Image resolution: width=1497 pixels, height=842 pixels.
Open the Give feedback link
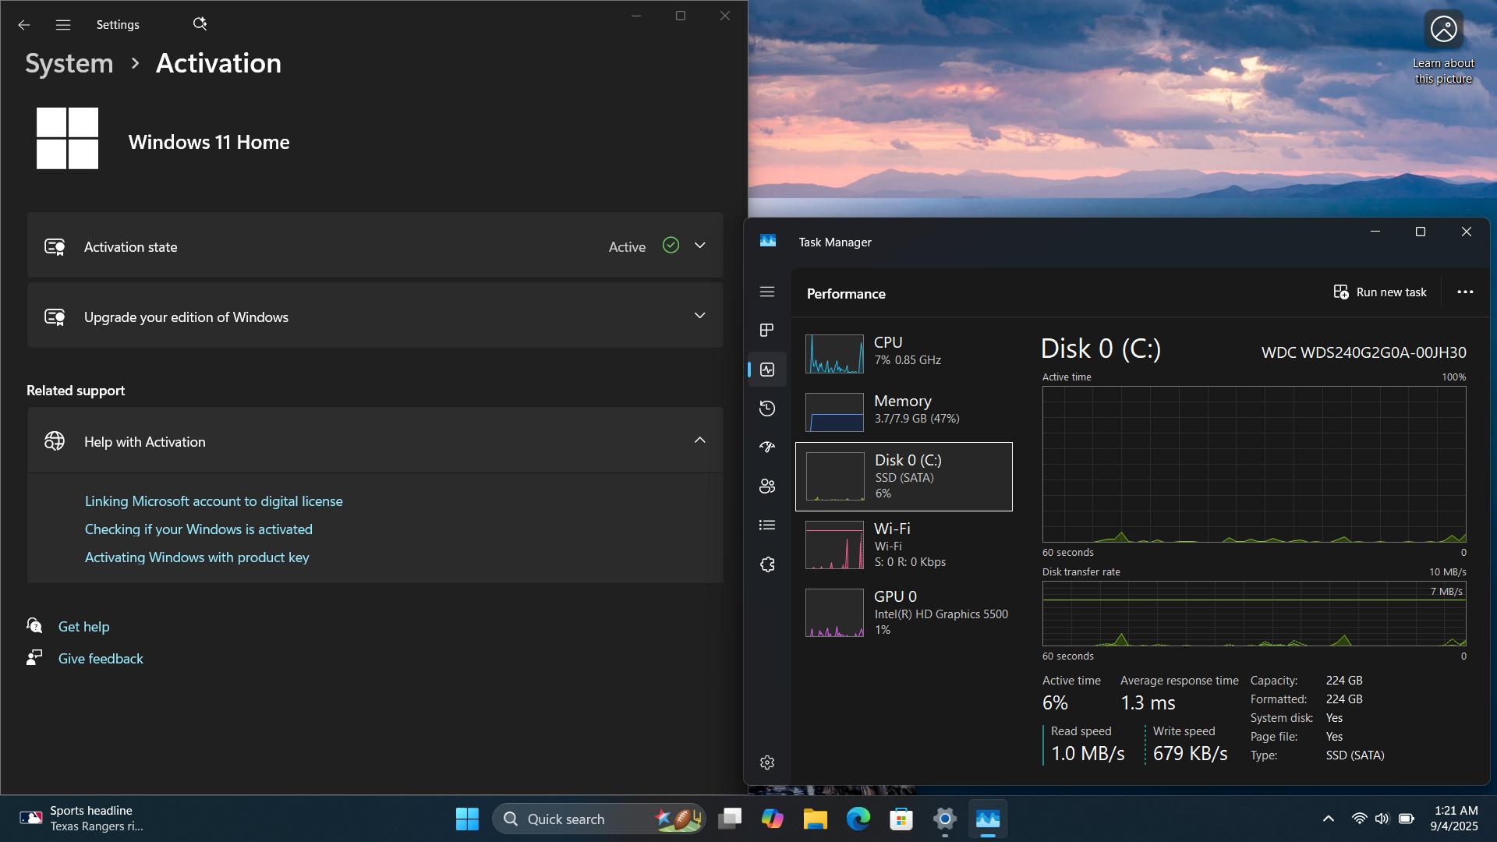click(101, 659)
